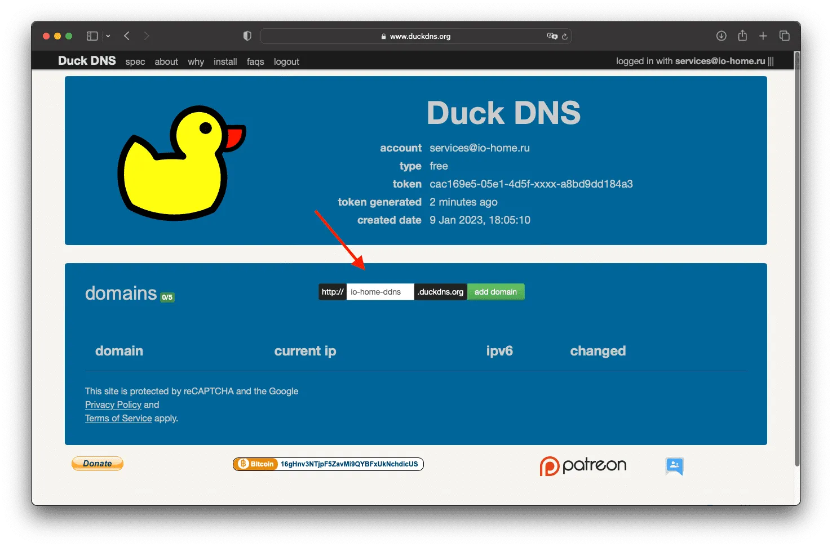
Task: Click the www.duckdns.org address bar
Action: click(416, 36)
